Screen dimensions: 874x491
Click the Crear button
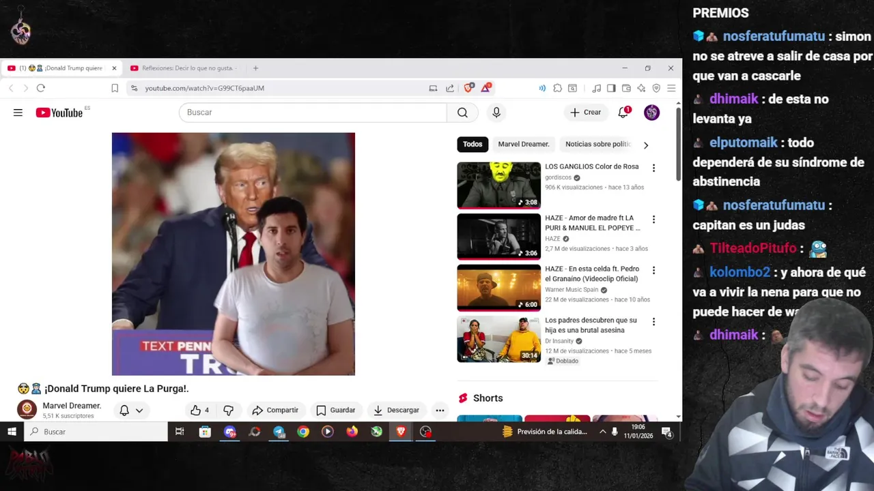pyautogui.click(x=586, y=113)
